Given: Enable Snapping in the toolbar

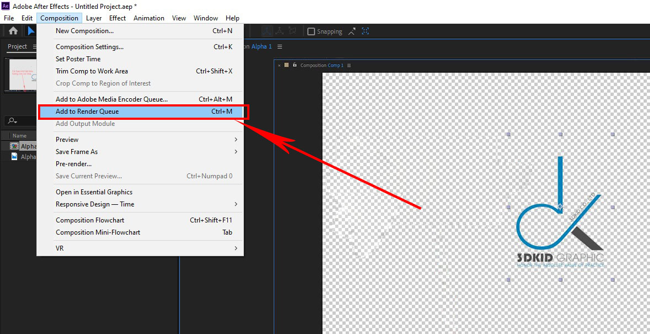Looking at the screenshot, I should [311, 31].
